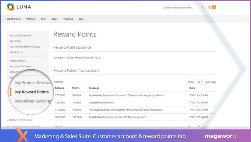Select My Reward Points sidebar item
The width and height of the screenshot is (251, 142).
click(x=32, y=92)
